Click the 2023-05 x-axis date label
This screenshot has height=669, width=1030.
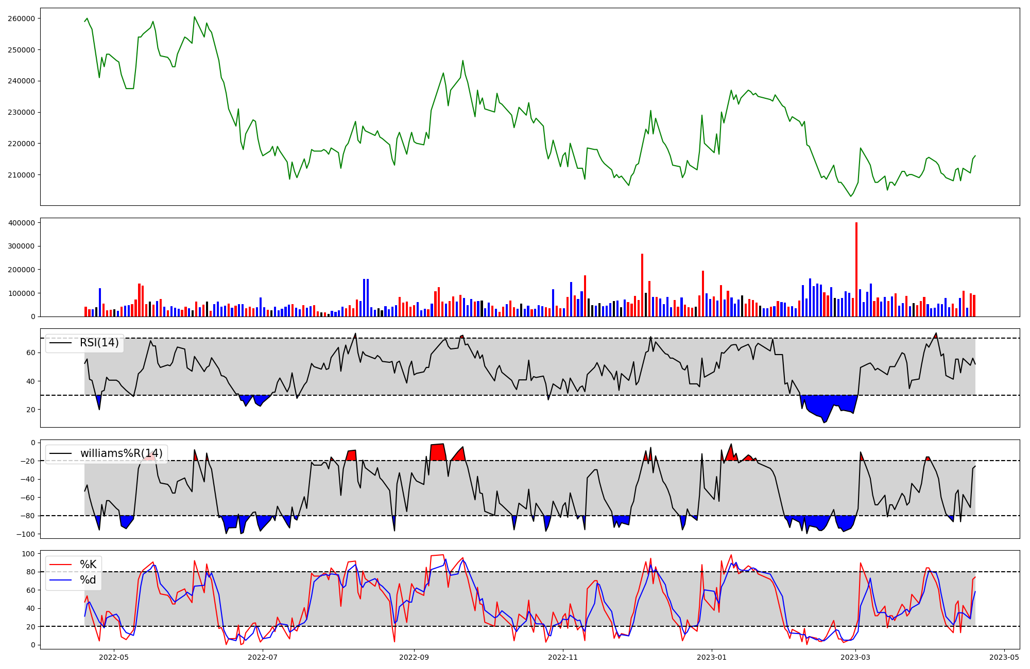pos(1004,657)
